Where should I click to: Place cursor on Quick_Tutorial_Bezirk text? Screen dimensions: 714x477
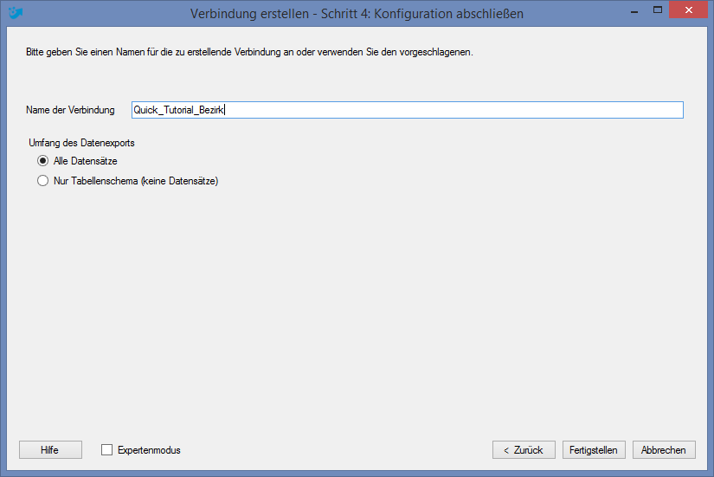178,110
